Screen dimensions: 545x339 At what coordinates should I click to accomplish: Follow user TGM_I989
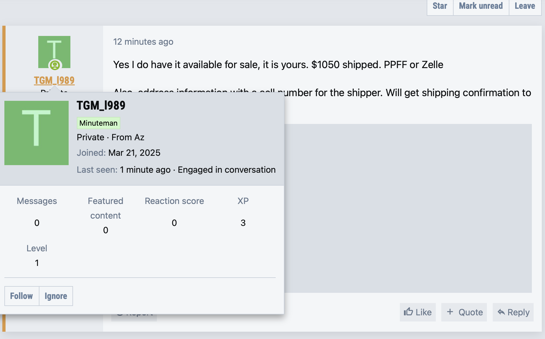(22, 296)
